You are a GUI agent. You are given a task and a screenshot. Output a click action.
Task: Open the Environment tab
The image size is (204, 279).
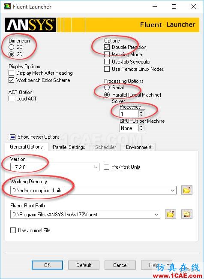click(138, 147)
